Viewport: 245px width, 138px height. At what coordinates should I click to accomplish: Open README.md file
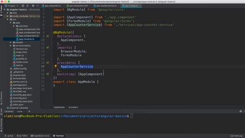(x=18, y=92)
